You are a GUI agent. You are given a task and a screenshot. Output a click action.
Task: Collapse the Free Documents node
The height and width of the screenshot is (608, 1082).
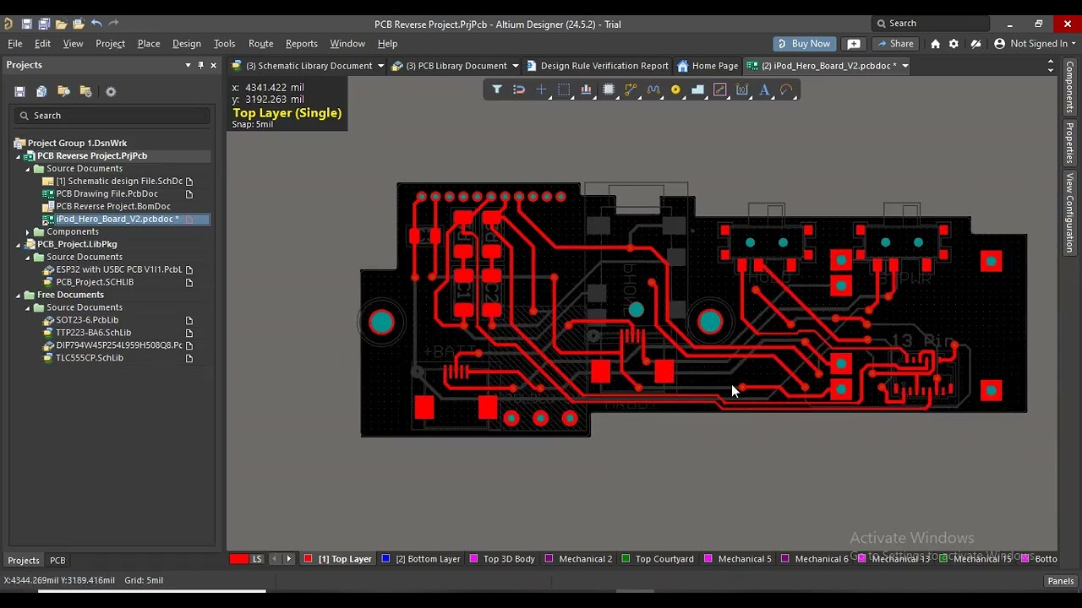(x=19, y=296)
